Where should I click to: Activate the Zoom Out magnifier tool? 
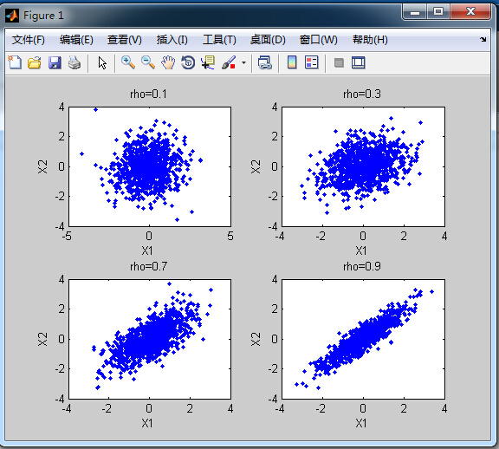148,62
